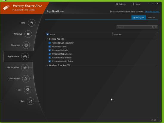This screenshot has width=164, height=123.
Task: Switch to the Custom tab
Action: click(x=151, y=18)
